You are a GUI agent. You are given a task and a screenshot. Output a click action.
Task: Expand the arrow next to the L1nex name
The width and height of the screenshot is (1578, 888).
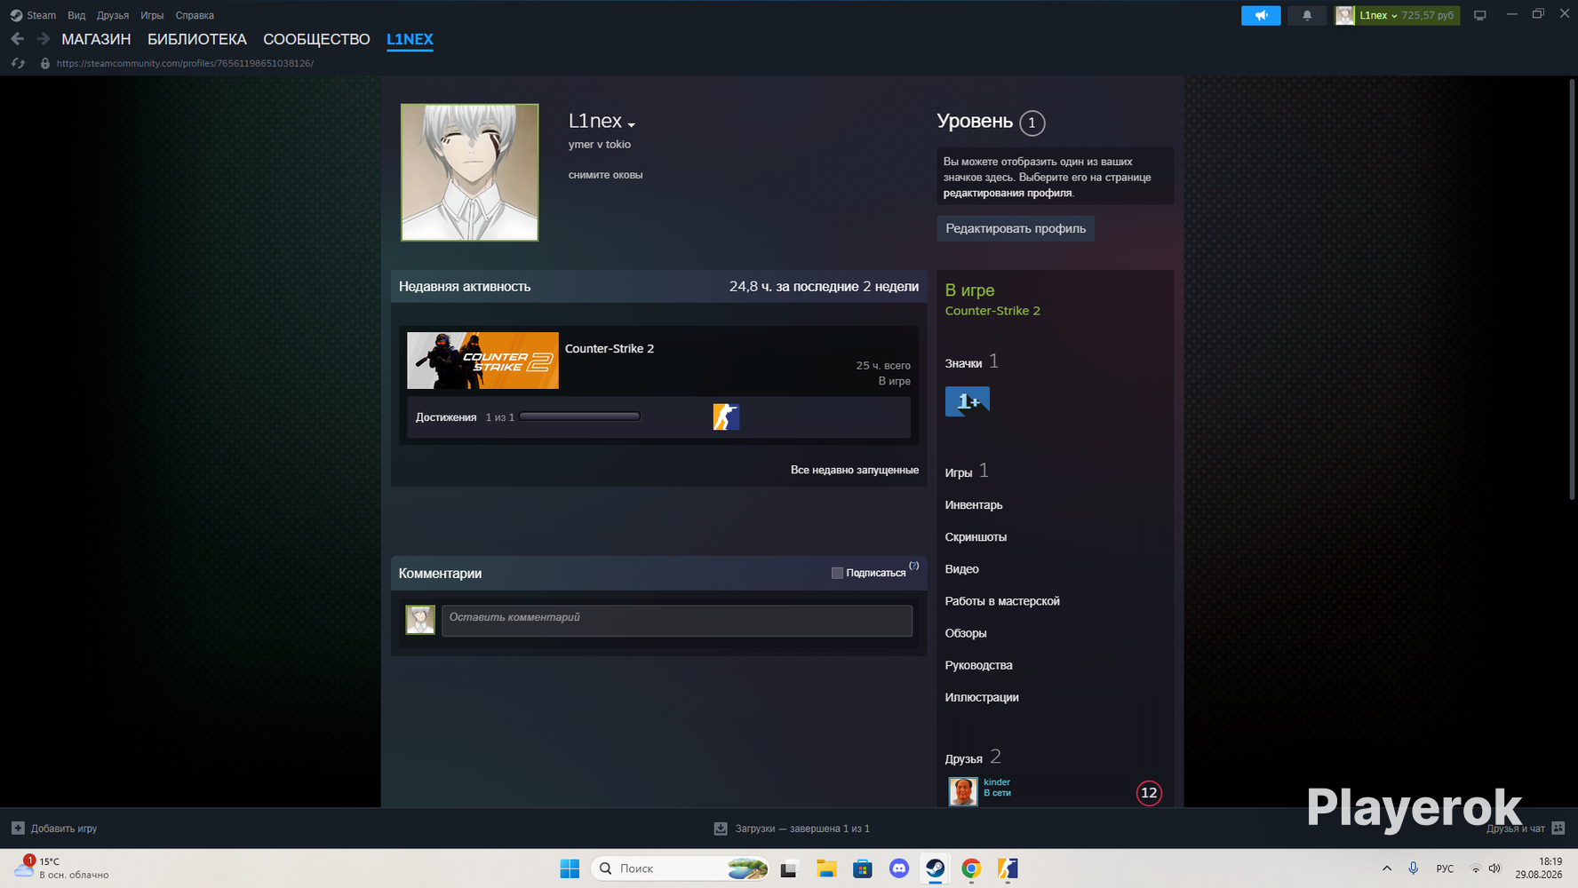[632, 124]
